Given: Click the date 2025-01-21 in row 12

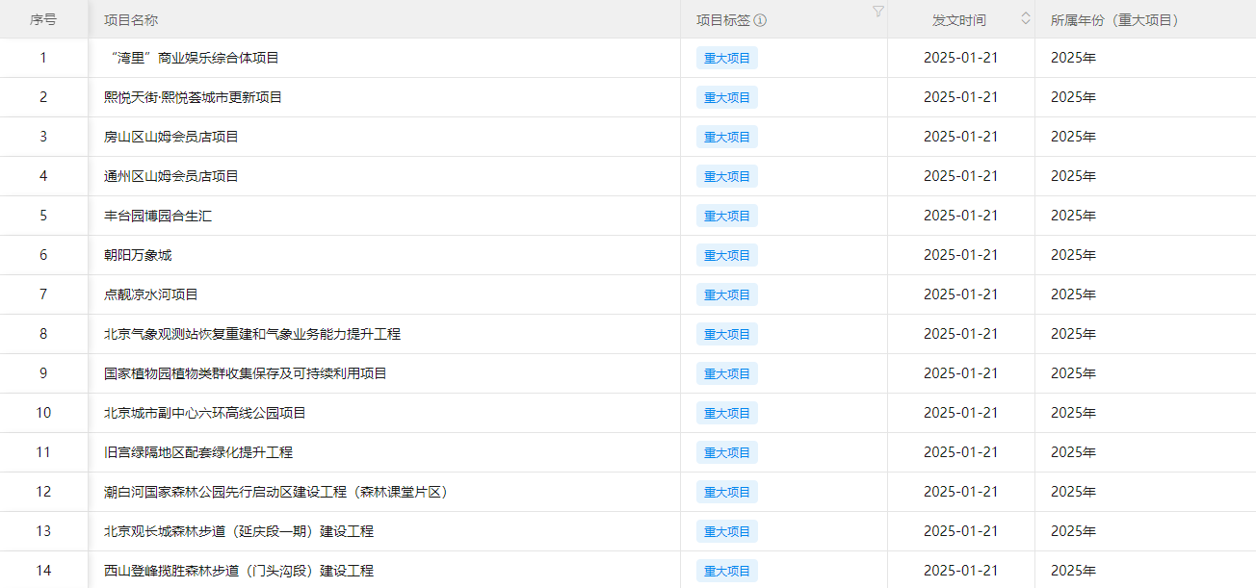Looking at the screenshot, I should point(960,492).
